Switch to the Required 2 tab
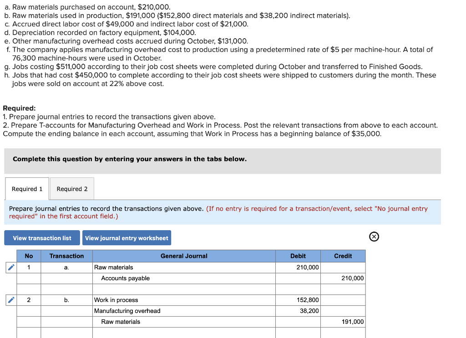Viewport: 466px width, 338px height. (x=71, y=188)
